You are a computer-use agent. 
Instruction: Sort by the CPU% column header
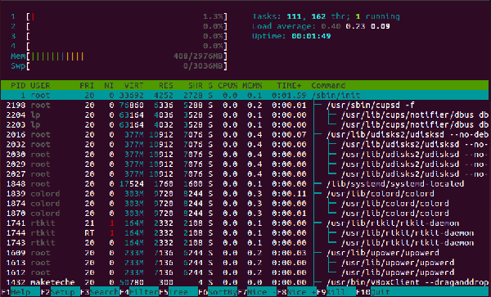pos(227,85)
